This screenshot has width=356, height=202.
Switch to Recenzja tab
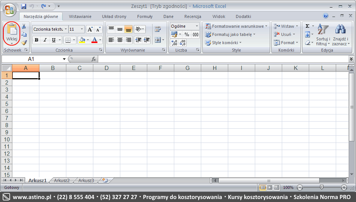[193, 16]
